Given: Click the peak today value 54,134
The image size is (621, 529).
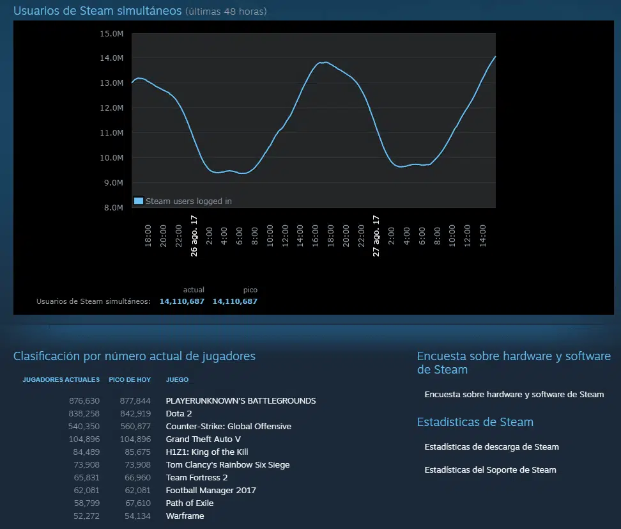Looking at the screenshot, I should [137, 516].
